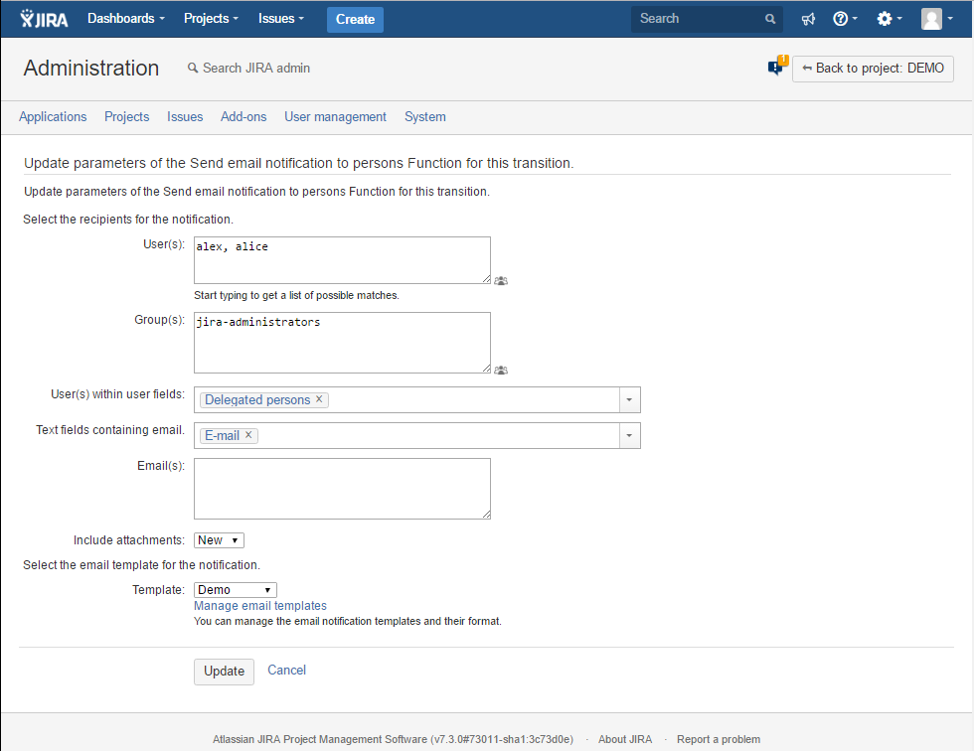Screen dimensions: 974x751
Task: Switch to the Projects admin tab
Action: pyautogui.click(x=127, y=116)
